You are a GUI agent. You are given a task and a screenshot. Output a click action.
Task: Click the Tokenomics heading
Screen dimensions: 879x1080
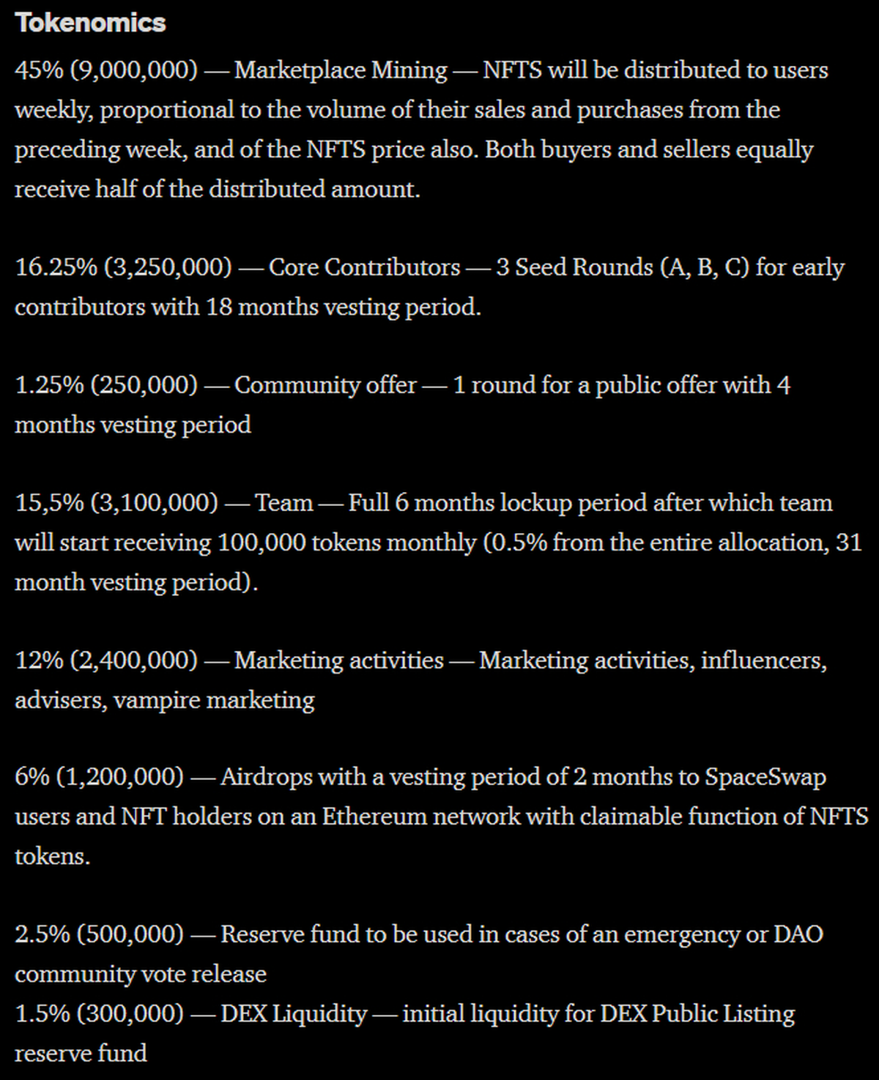(x=90, y=23)
